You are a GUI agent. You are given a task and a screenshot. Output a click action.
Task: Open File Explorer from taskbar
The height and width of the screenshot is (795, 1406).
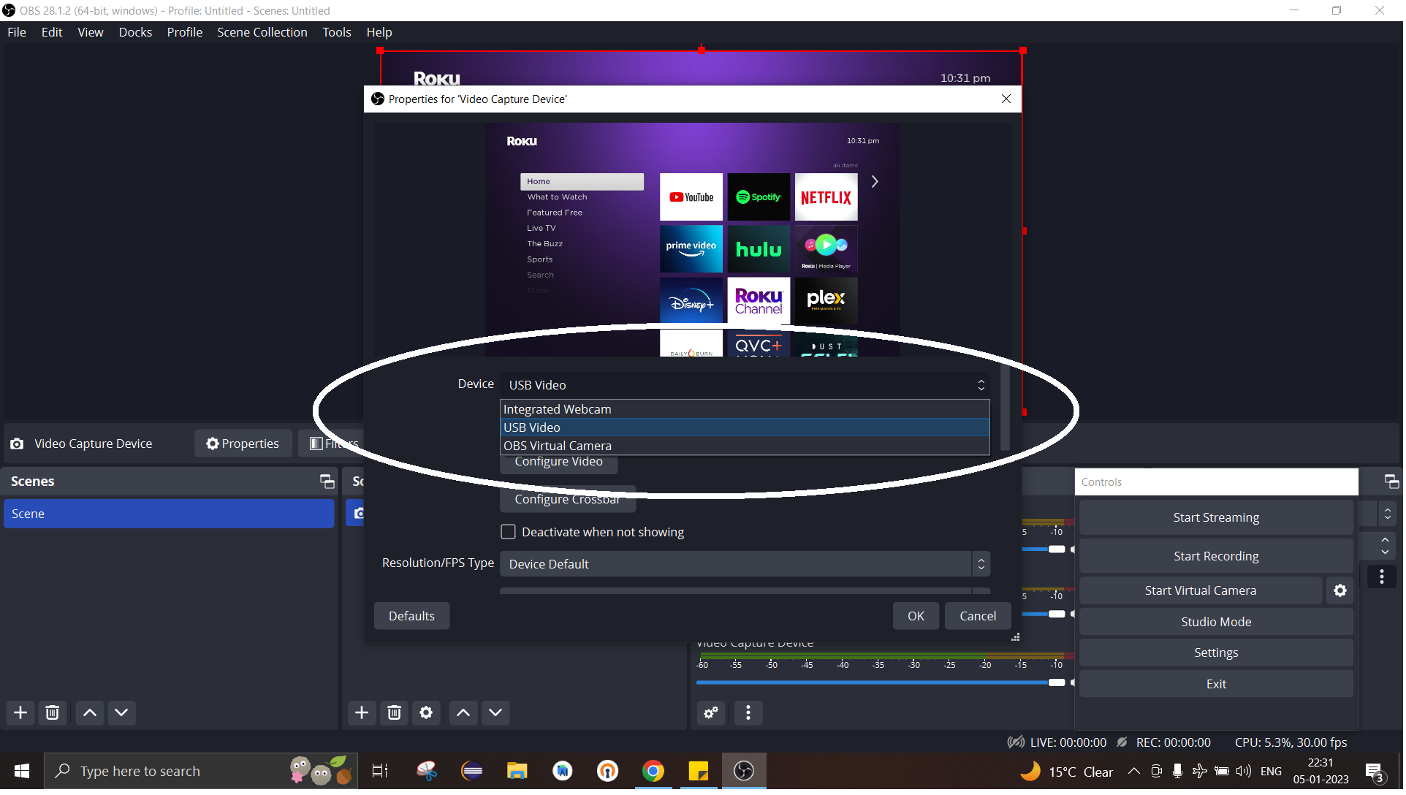coord(518,772)
